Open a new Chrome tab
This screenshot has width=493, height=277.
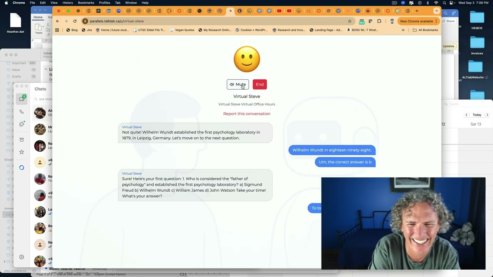point(417,11)
